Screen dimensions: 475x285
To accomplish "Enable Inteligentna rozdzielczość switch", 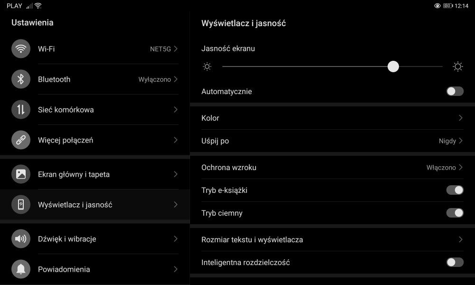I will [455, 262].
